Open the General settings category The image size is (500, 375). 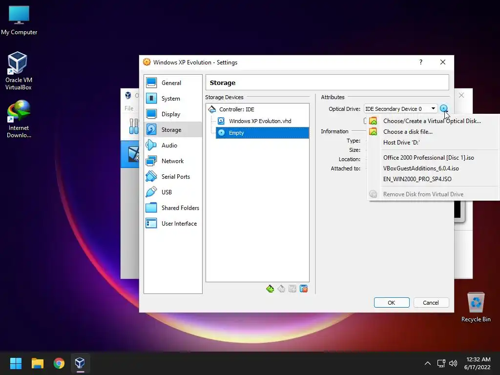click(x=172, y=83)
